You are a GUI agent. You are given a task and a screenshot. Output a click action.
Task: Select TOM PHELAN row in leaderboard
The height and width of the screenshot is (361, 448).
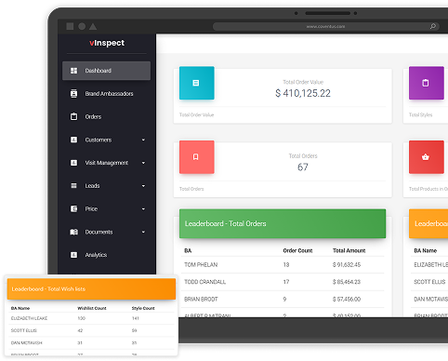tap(283, 264)
